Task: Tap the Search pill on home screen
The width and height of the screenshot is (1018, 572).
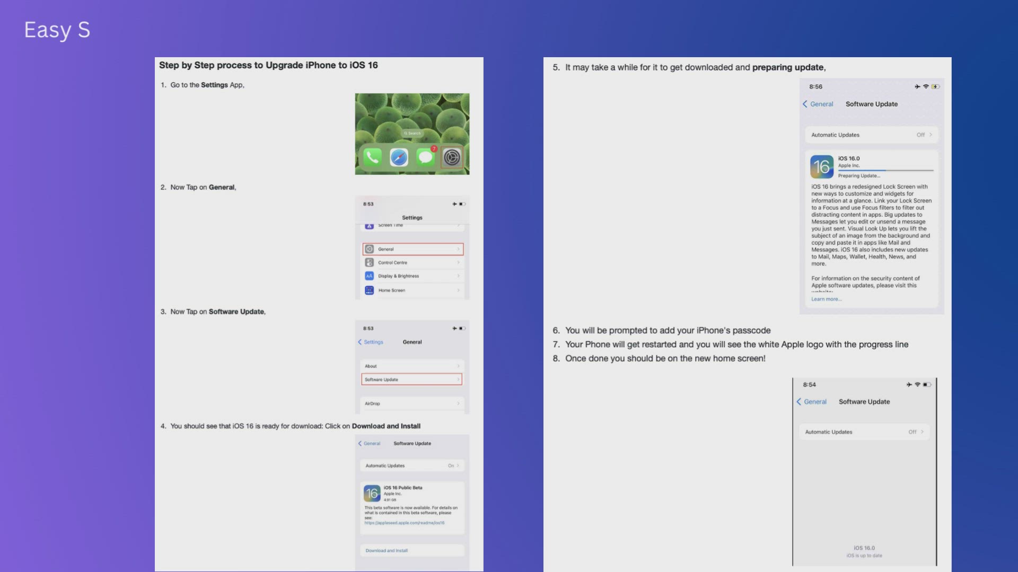Action: coord(412,133)
